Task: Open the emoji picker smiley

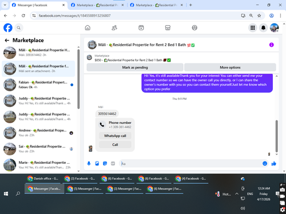Action: point(265,163)
